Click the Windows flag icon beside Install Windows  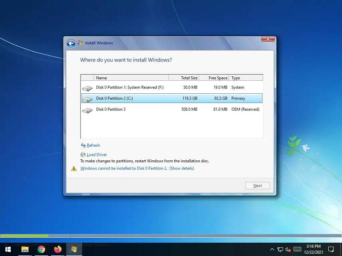[80, 43]
